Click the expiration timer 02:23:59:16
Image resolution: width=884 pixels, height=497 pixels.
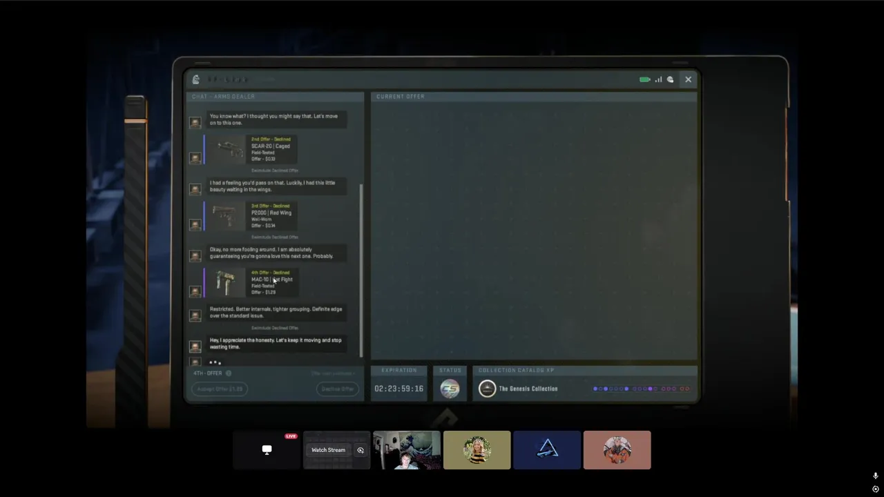[398, 389]
